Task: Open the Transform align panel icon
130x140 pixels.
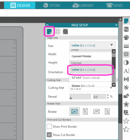Action: 126,79
